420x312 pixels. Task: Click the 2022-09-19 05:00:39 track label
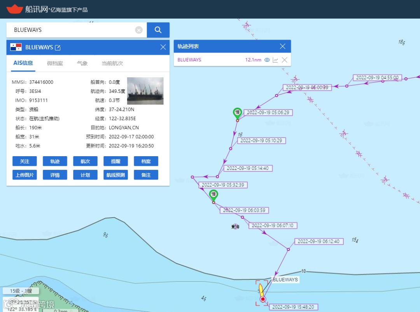point(307,87)
